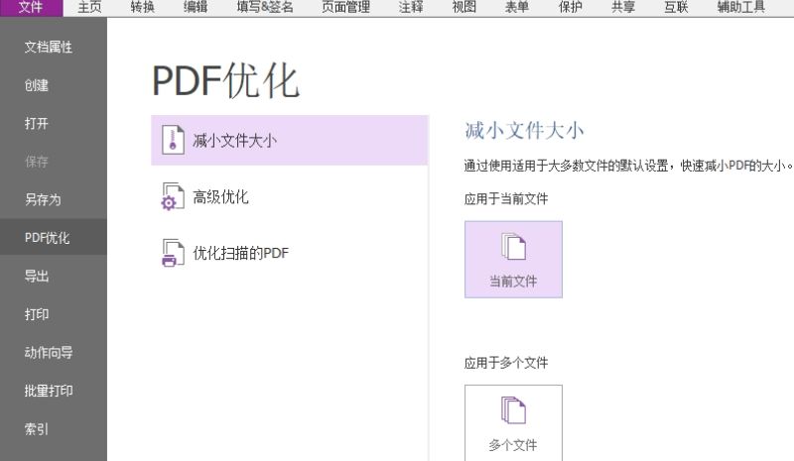Open the 动作向导 sidebar entry
The width and height of the screenshot is (794, 461).
point(49,353)
